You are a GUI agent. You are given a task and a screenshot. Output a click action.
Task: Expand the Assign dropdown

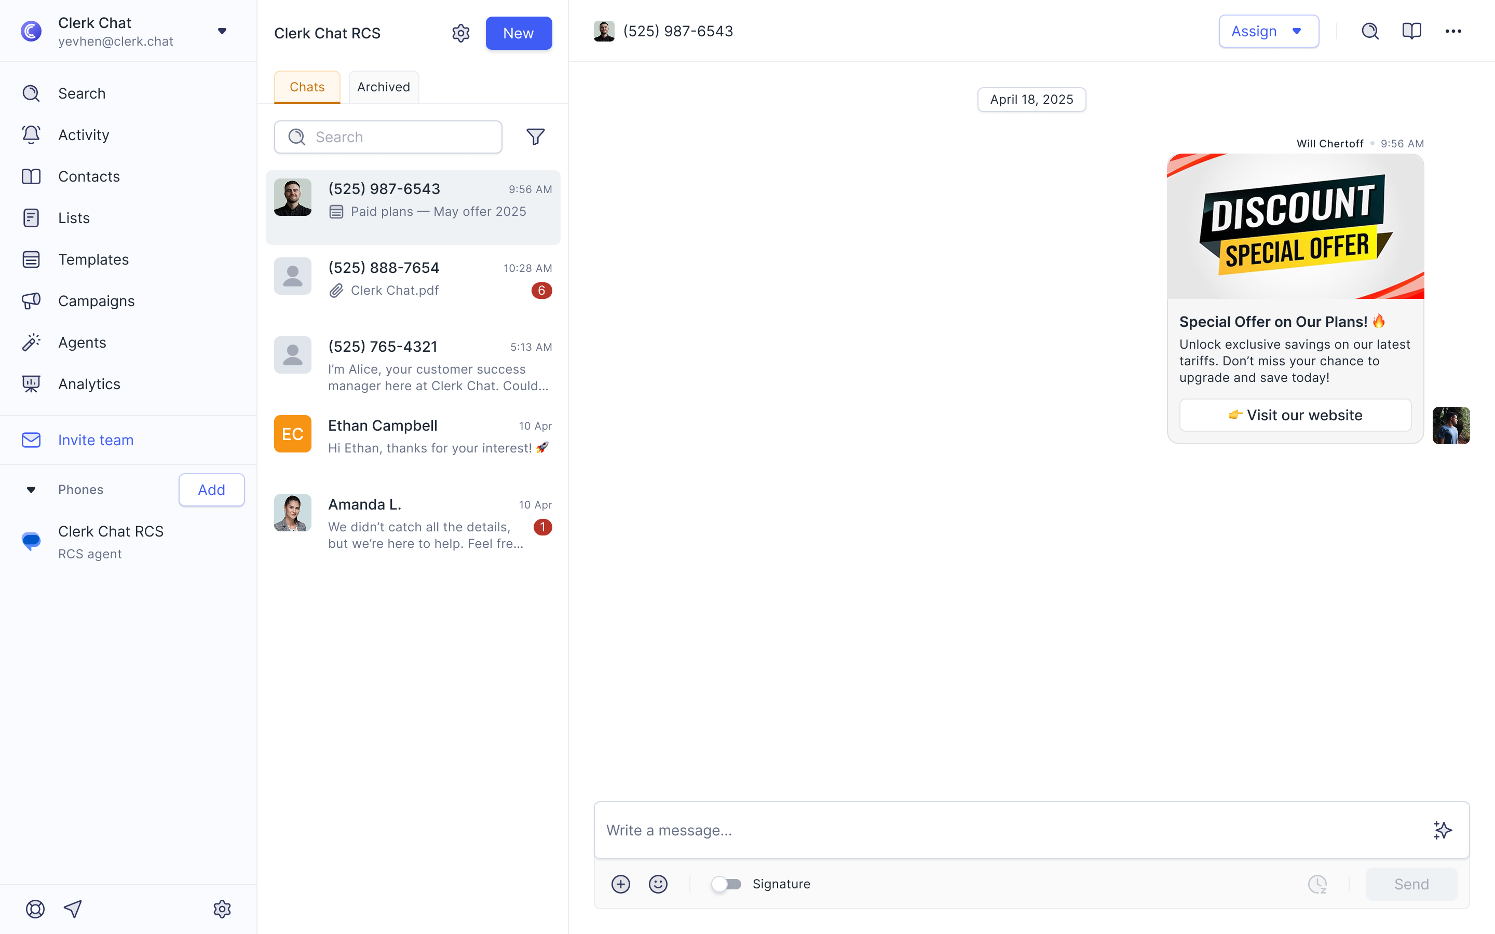click(1268, 31)
